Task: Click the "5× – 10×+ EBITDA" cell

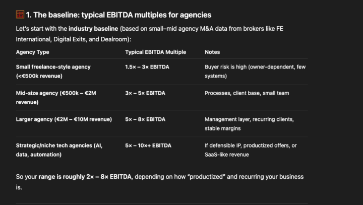Action: [x=148, y=146]
